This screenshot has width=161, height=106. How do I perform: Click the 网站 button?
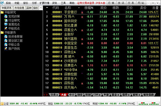141,3
